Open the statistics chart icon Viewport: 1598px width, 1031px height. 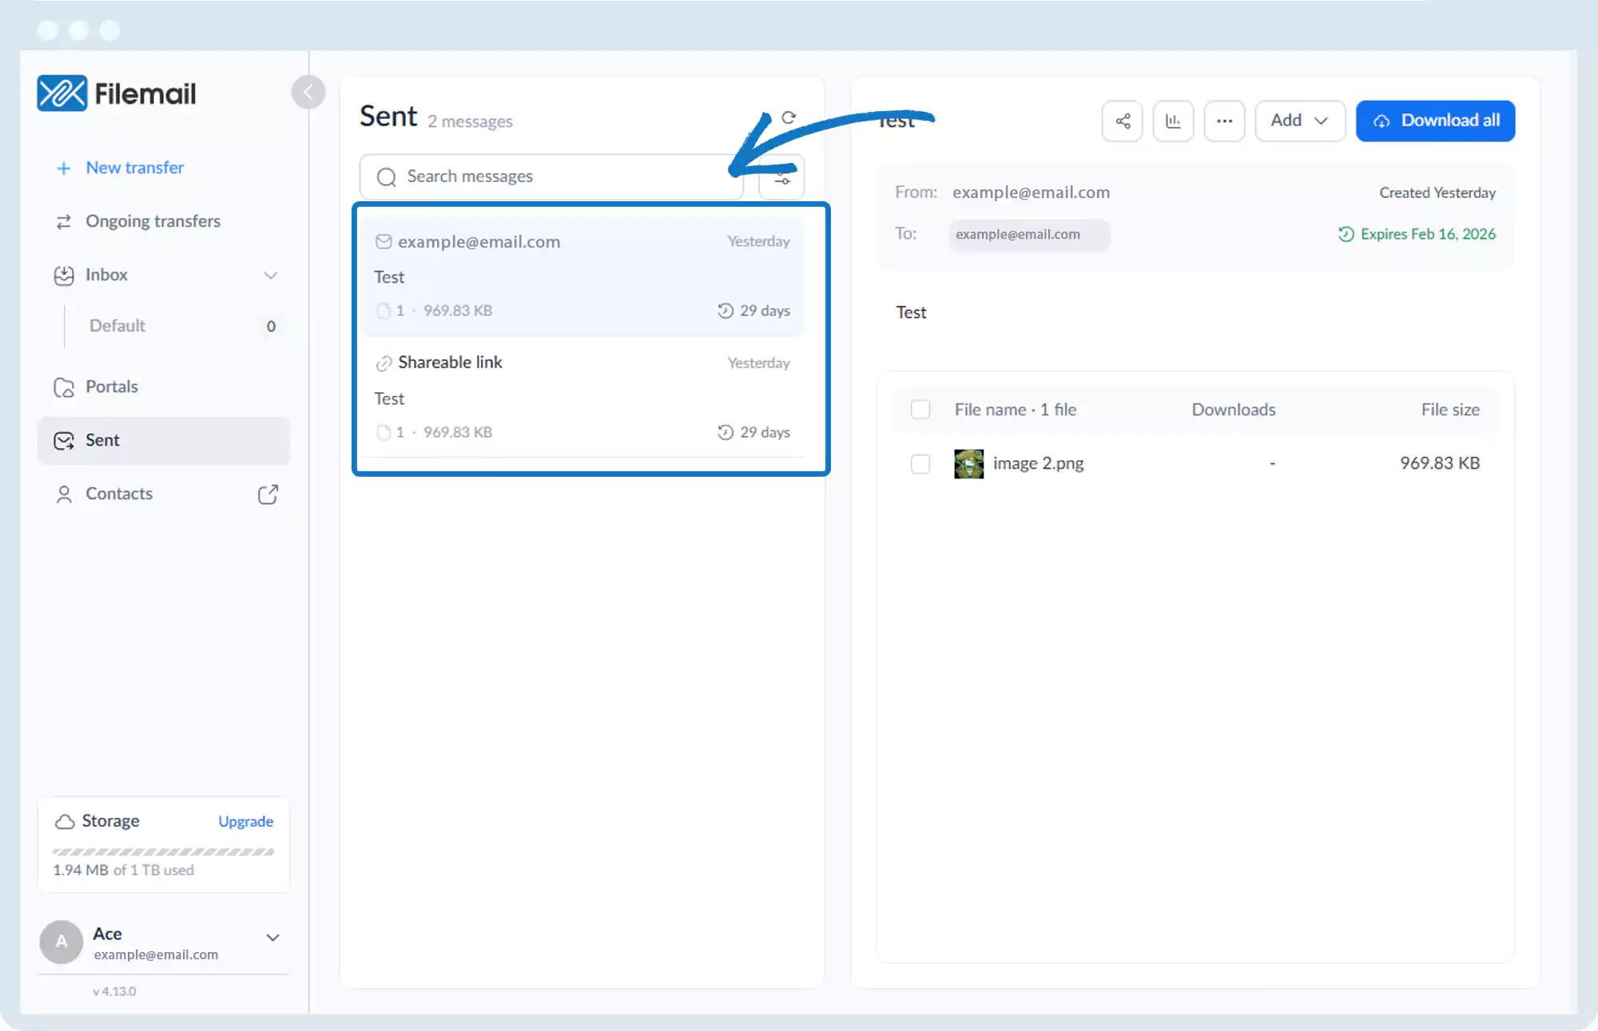click(1173, 121)
